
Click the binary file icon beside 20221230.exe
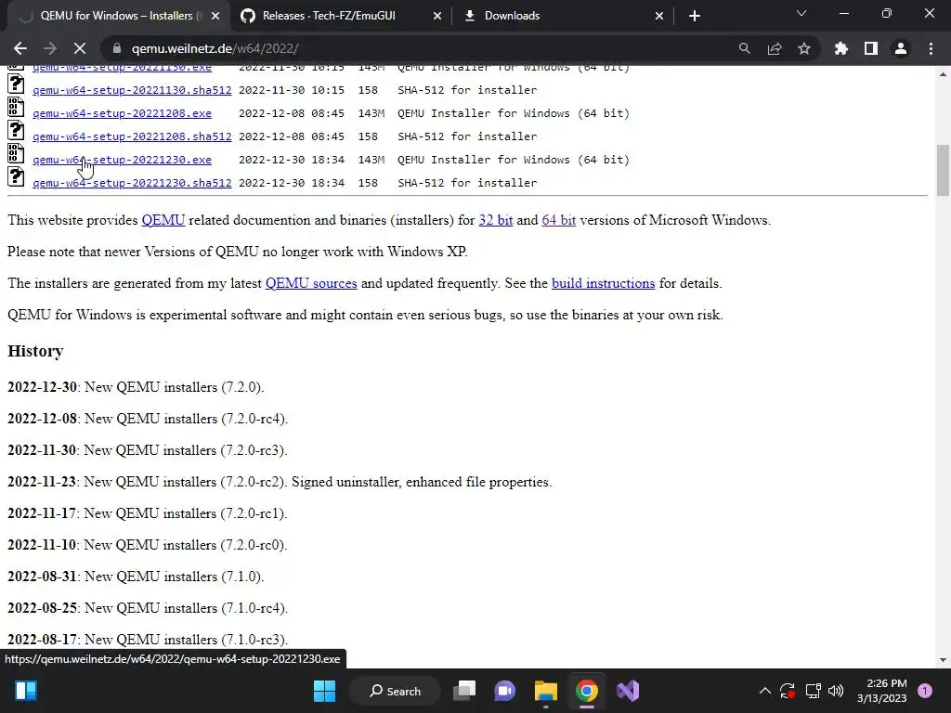(x=16, y=153)
